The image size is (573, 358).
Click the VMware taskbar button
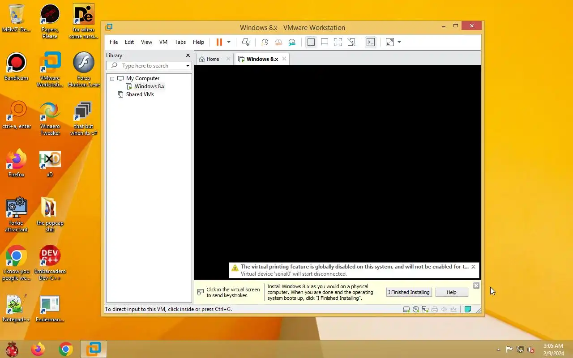pyautogui.click(x=94, y=349)
